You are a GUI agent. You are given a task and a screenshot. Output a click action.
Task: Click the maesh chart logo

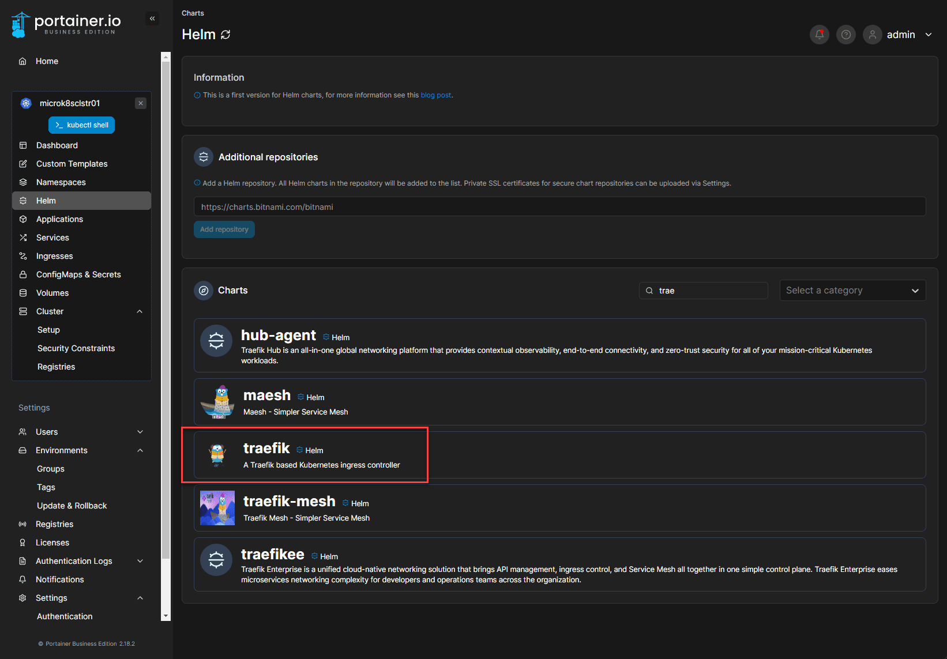pos(217,402)
